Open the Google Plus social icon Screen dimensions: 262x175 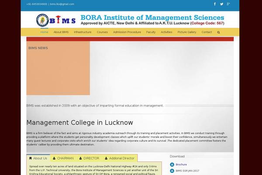coord(228,4)
